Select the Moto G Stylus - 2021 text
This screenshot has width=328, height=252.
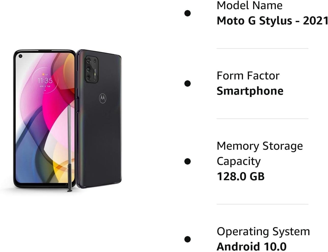[x=272, y=21]
